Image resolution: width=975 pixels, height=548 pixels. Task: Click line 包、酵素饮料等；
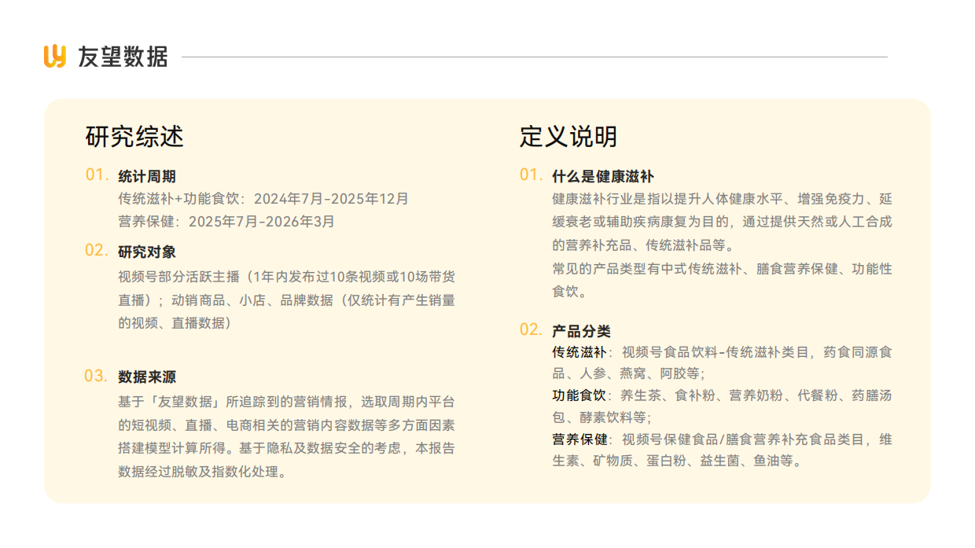tap(602, 417)
